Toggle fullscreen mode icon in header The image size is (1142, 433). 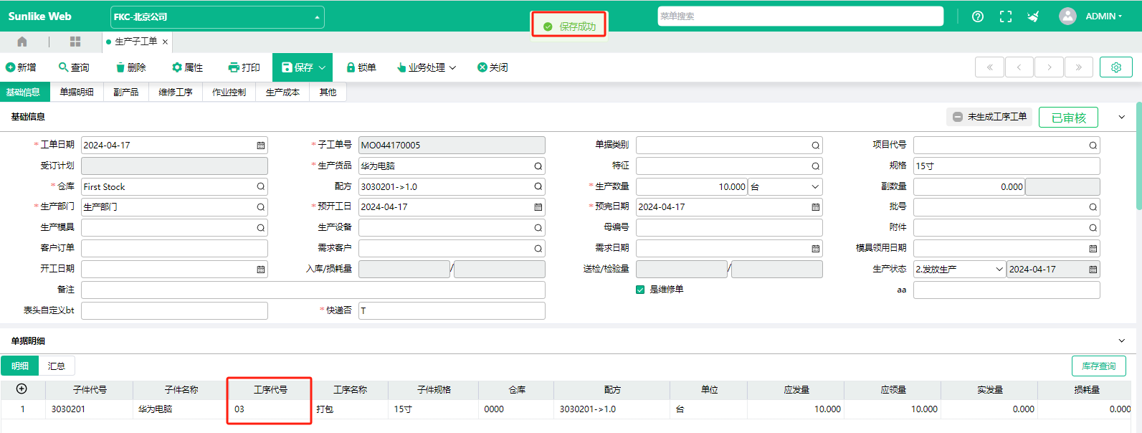(1006, 16)
